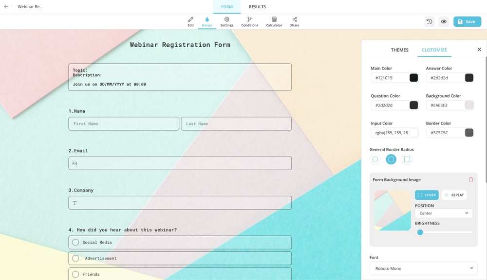Expand the Position dropdown set to Center

coord(443,213)
